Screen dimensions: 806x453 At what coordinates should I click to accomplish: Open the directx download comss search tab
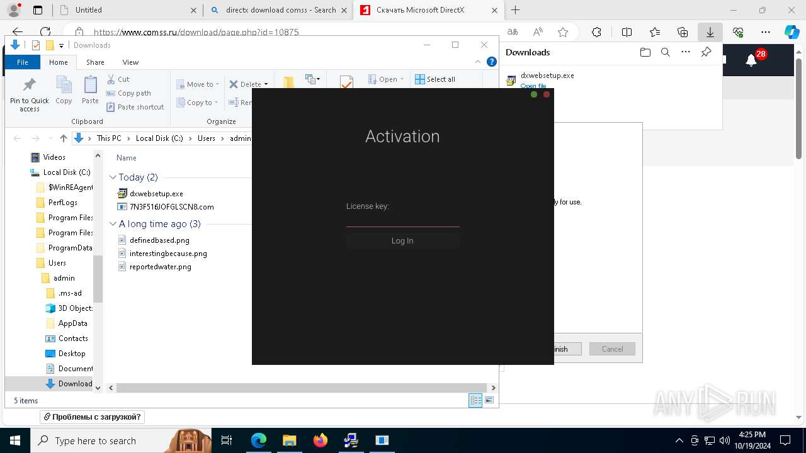click(278, 10)
